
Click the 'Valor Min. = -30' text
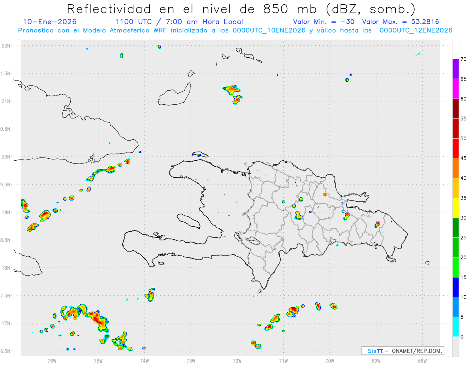pyautogui.click(x=325, y=22)
